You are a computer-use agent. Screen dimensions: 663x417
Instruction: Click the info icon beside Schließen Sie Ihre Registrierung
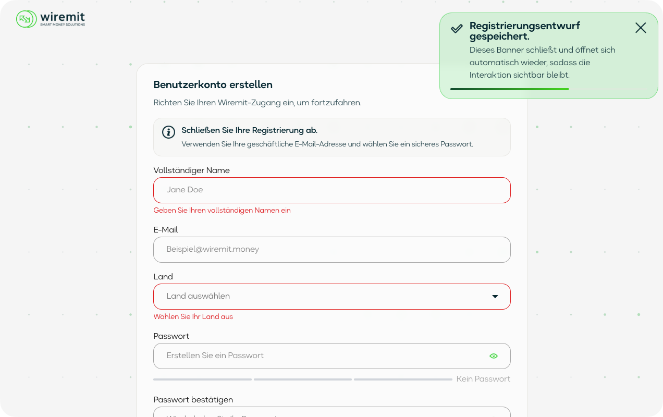[168, 132]
